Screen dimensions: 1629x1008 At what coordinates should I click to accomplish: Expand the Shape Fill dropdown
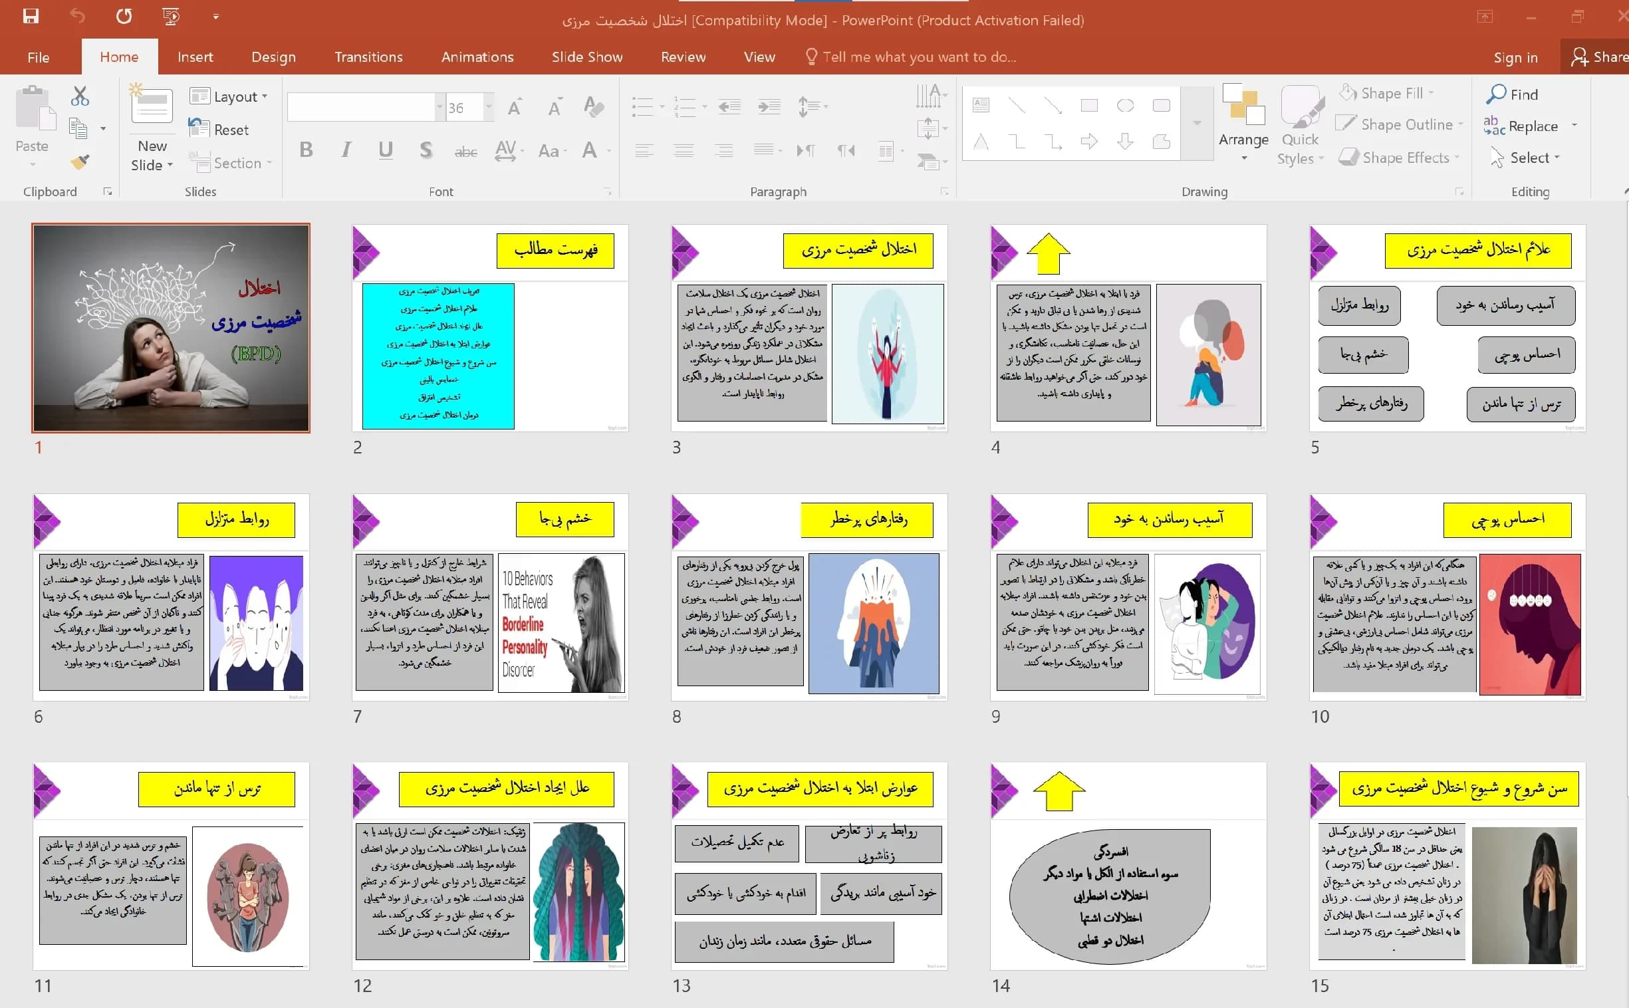[1430, 92]
